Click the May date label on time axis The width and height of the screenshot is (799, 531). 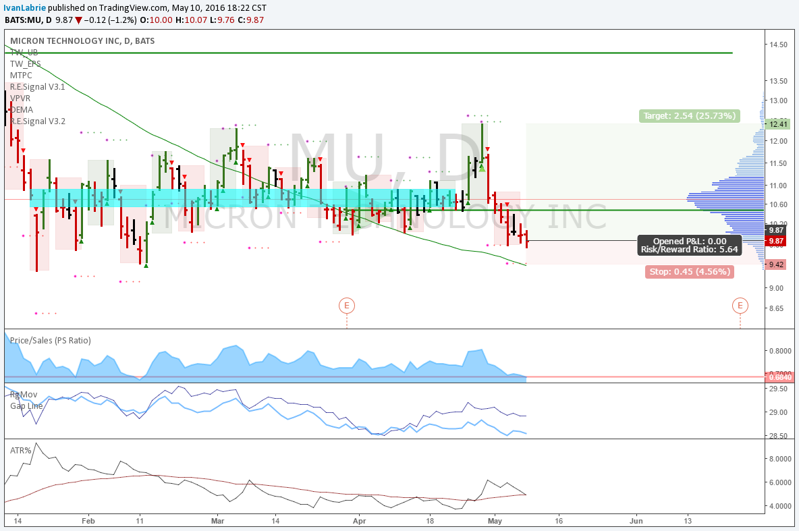[x=495, y=521]
